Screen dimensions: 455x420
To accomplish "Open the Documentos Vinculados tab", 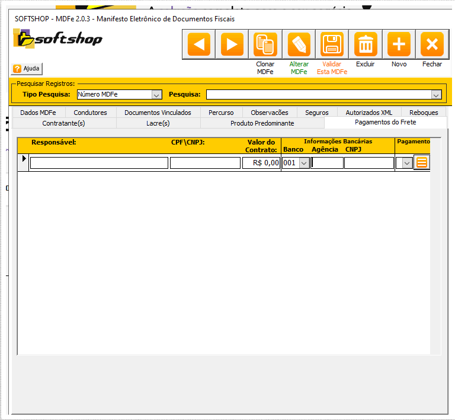I will [158, 113].
